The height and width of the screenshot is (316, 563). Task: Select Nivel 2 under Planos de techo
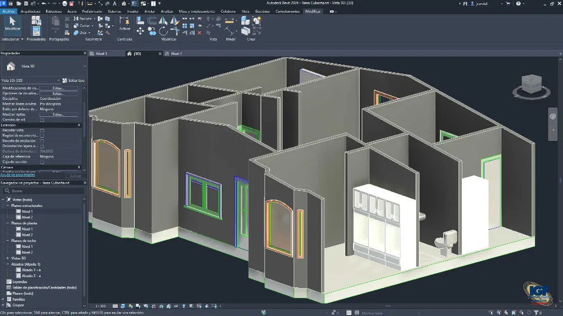(x=27, y=252)
